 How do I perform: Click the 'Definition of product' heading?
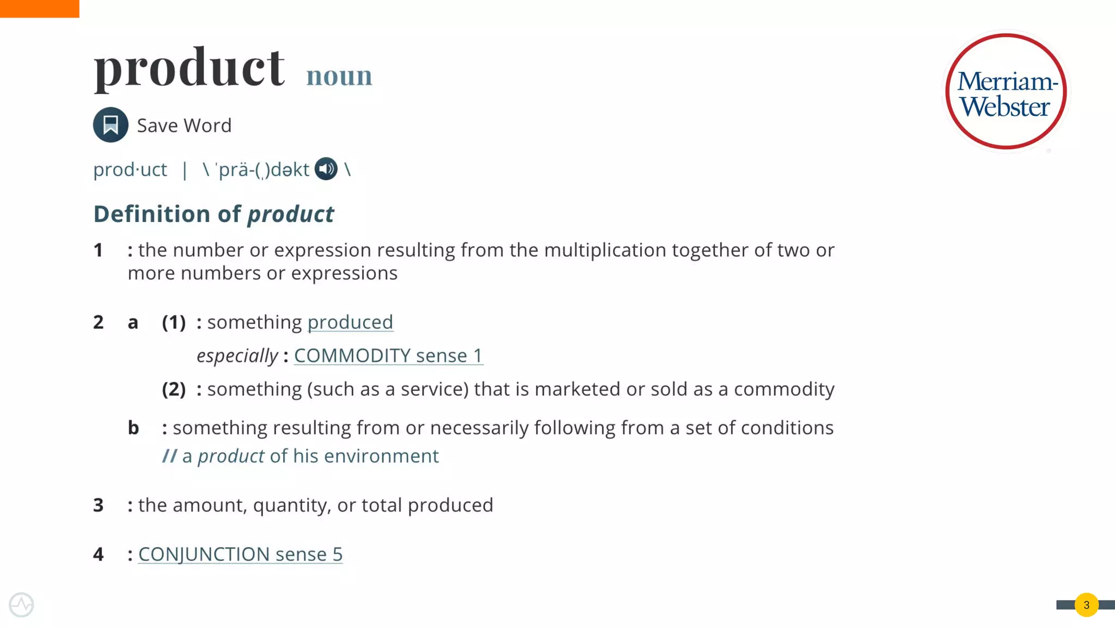213,214
